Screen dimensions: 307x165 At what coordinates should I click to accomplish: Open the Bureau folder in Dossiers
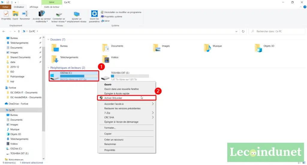point(60,48)
